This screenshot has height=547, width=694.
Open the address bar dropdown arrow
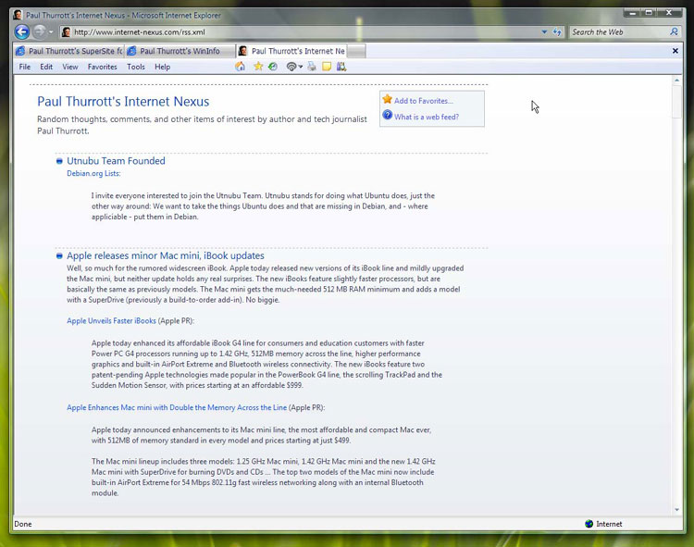pos(543,31)
